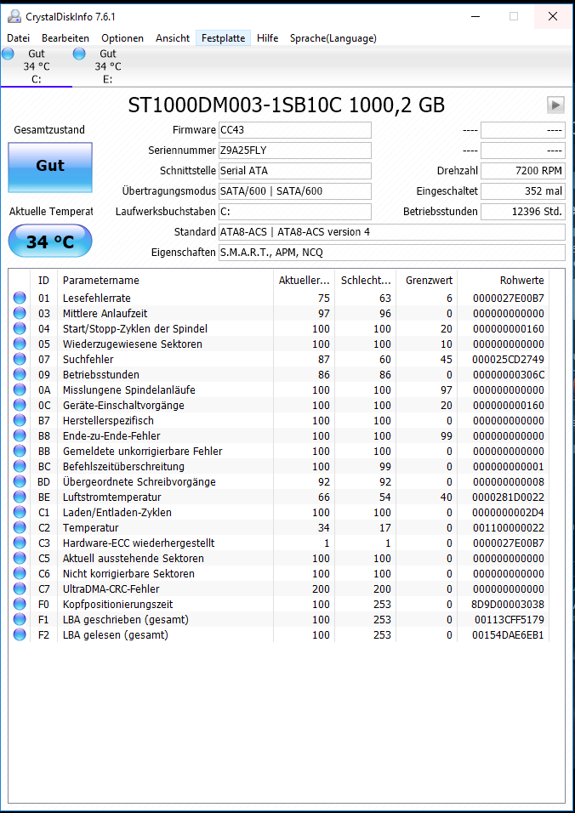Select the Kopfpositionierungszeit row text
This screenshot has height=813, width=575.
[117, 604]
